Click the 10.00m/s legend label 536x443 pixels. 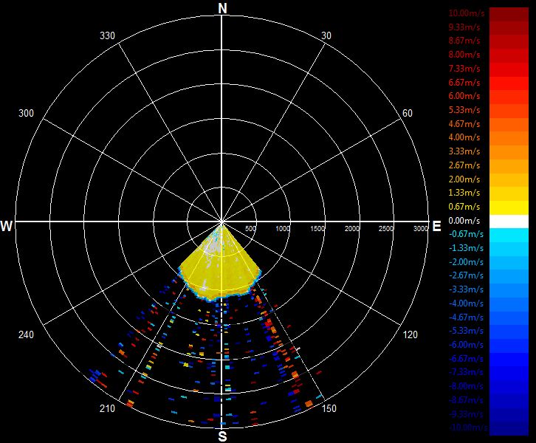pyautogui.click(x=467, y=13)
